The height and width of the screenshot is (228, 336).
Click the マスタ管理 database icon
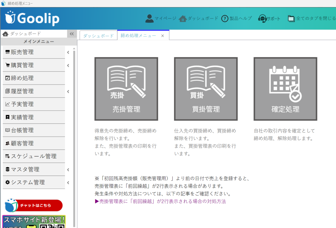click(x=8, y=169)
